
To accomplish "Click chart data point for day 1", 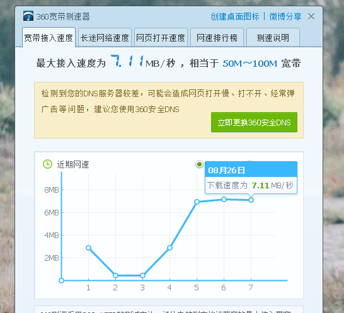I will [x=88, y=248].
